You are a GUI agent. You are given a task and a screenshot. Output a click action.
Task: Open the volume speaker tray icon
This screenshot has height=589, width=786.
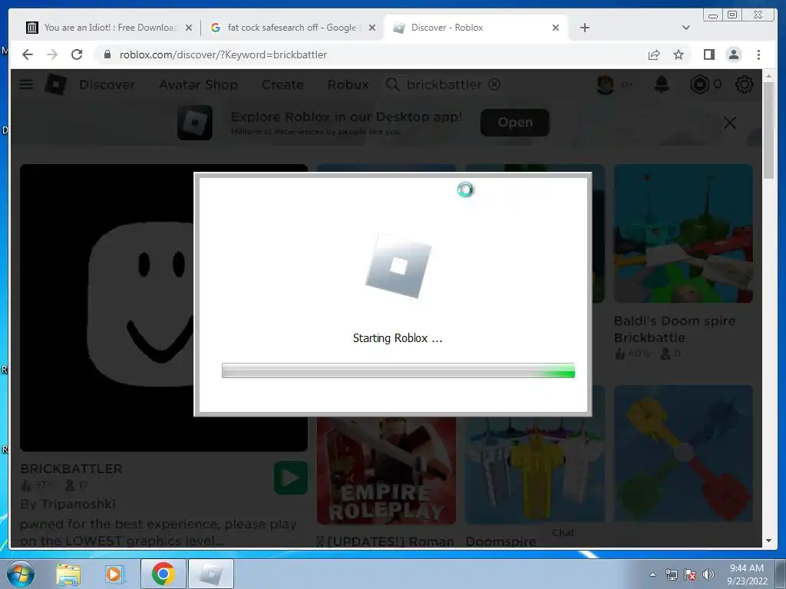tap(708, 574)
